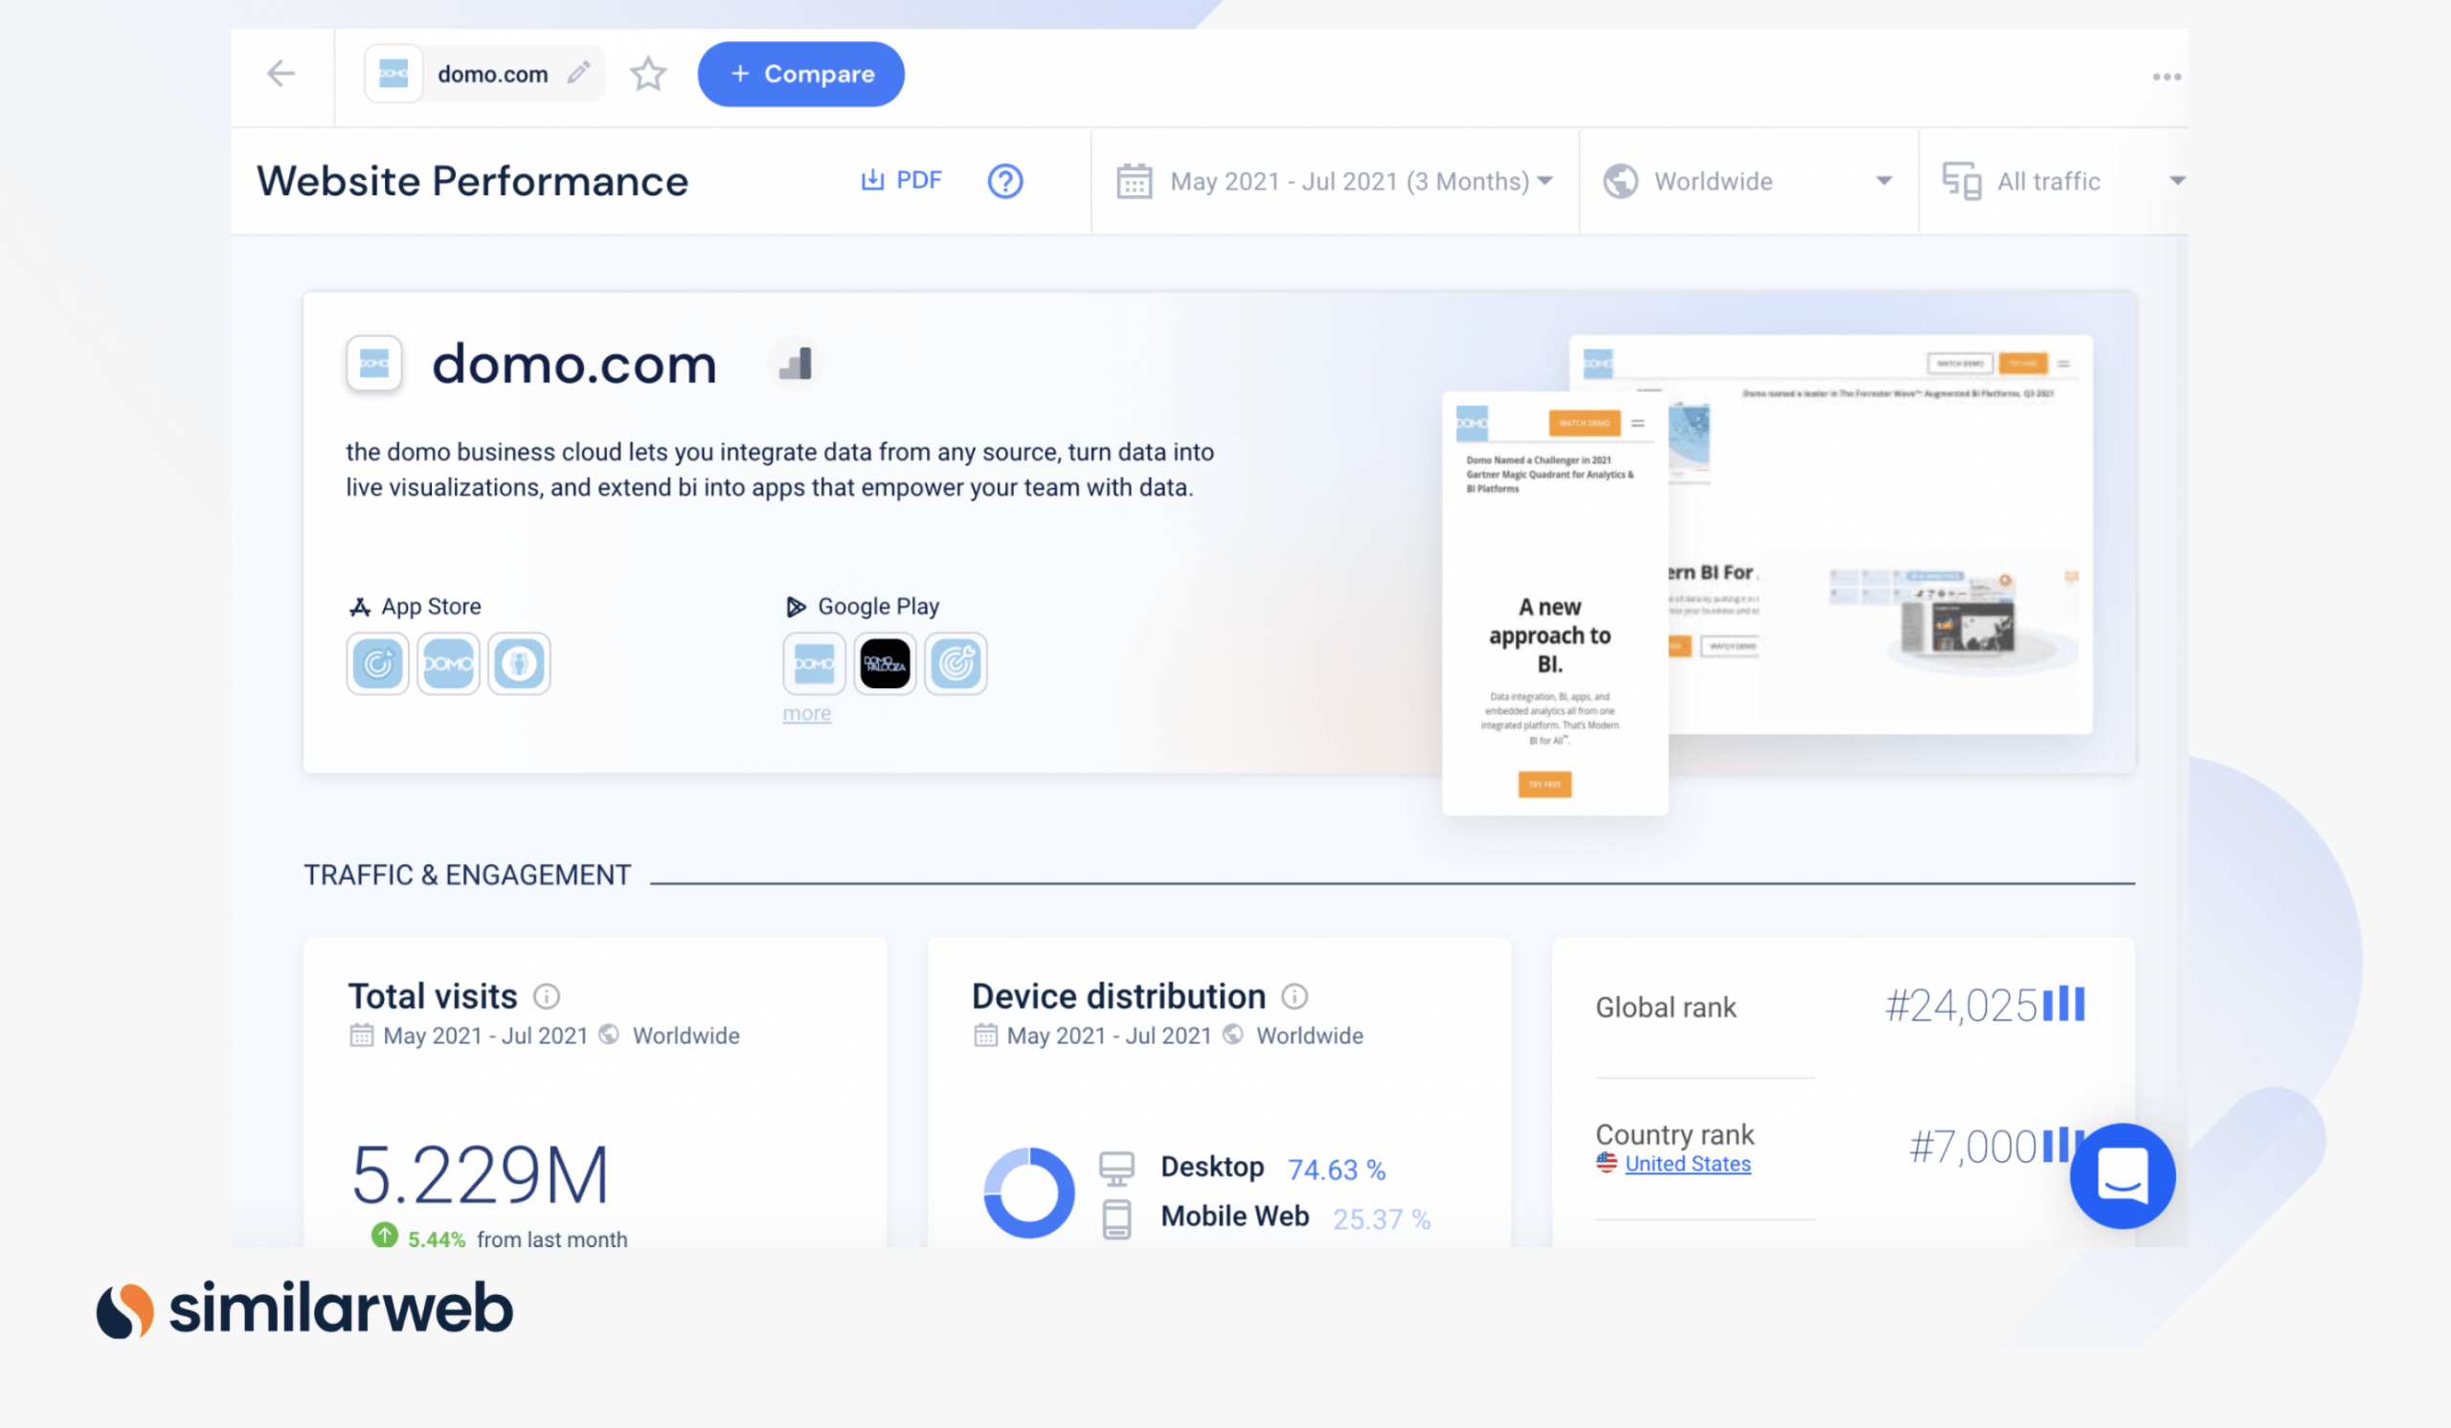
Task: Click the calendar icon for date range
Action: coord(1131,180)
